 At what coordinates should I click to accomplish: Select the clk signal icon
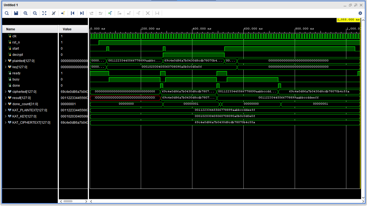pos(9,36)
